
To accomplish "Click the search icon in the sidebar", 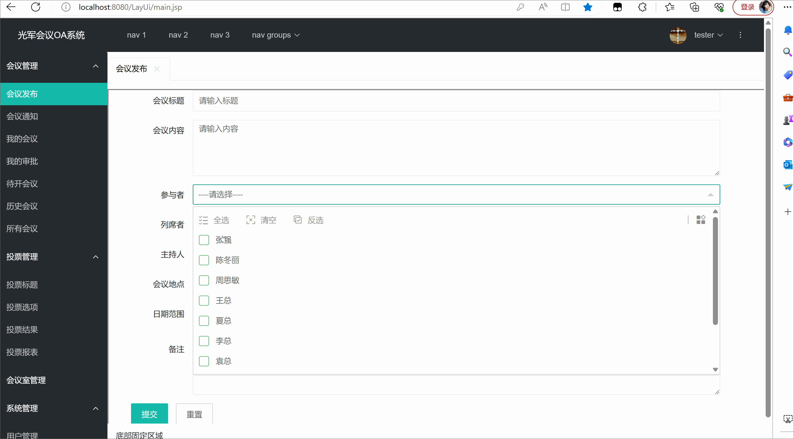I will 786,51.
